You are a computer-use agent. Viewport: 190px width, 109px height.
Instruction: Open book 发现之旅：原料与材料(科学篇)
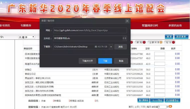click(x=39, y=91)
